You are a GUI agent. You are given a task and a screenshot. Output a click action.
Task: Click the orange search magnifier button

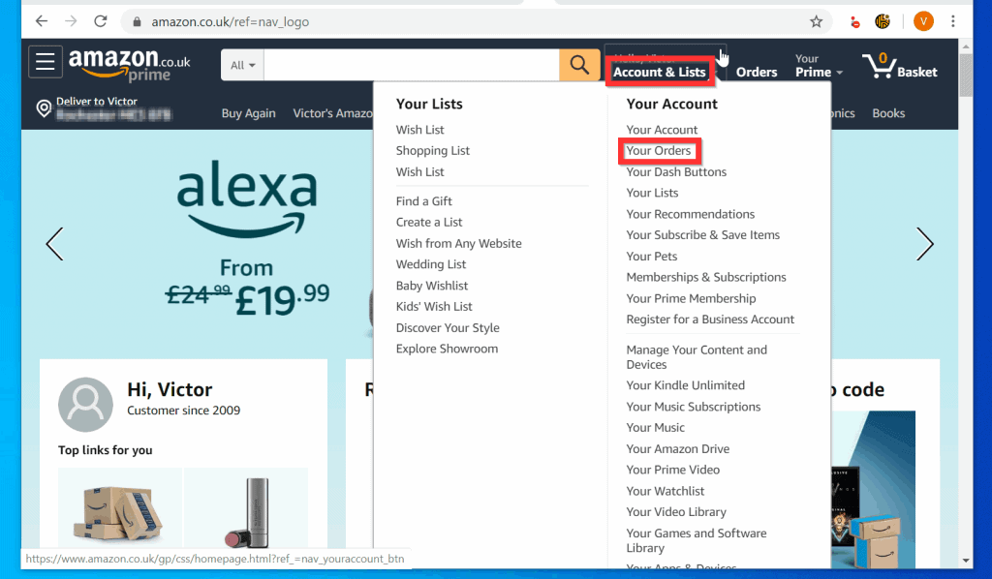tap(579, 65)
